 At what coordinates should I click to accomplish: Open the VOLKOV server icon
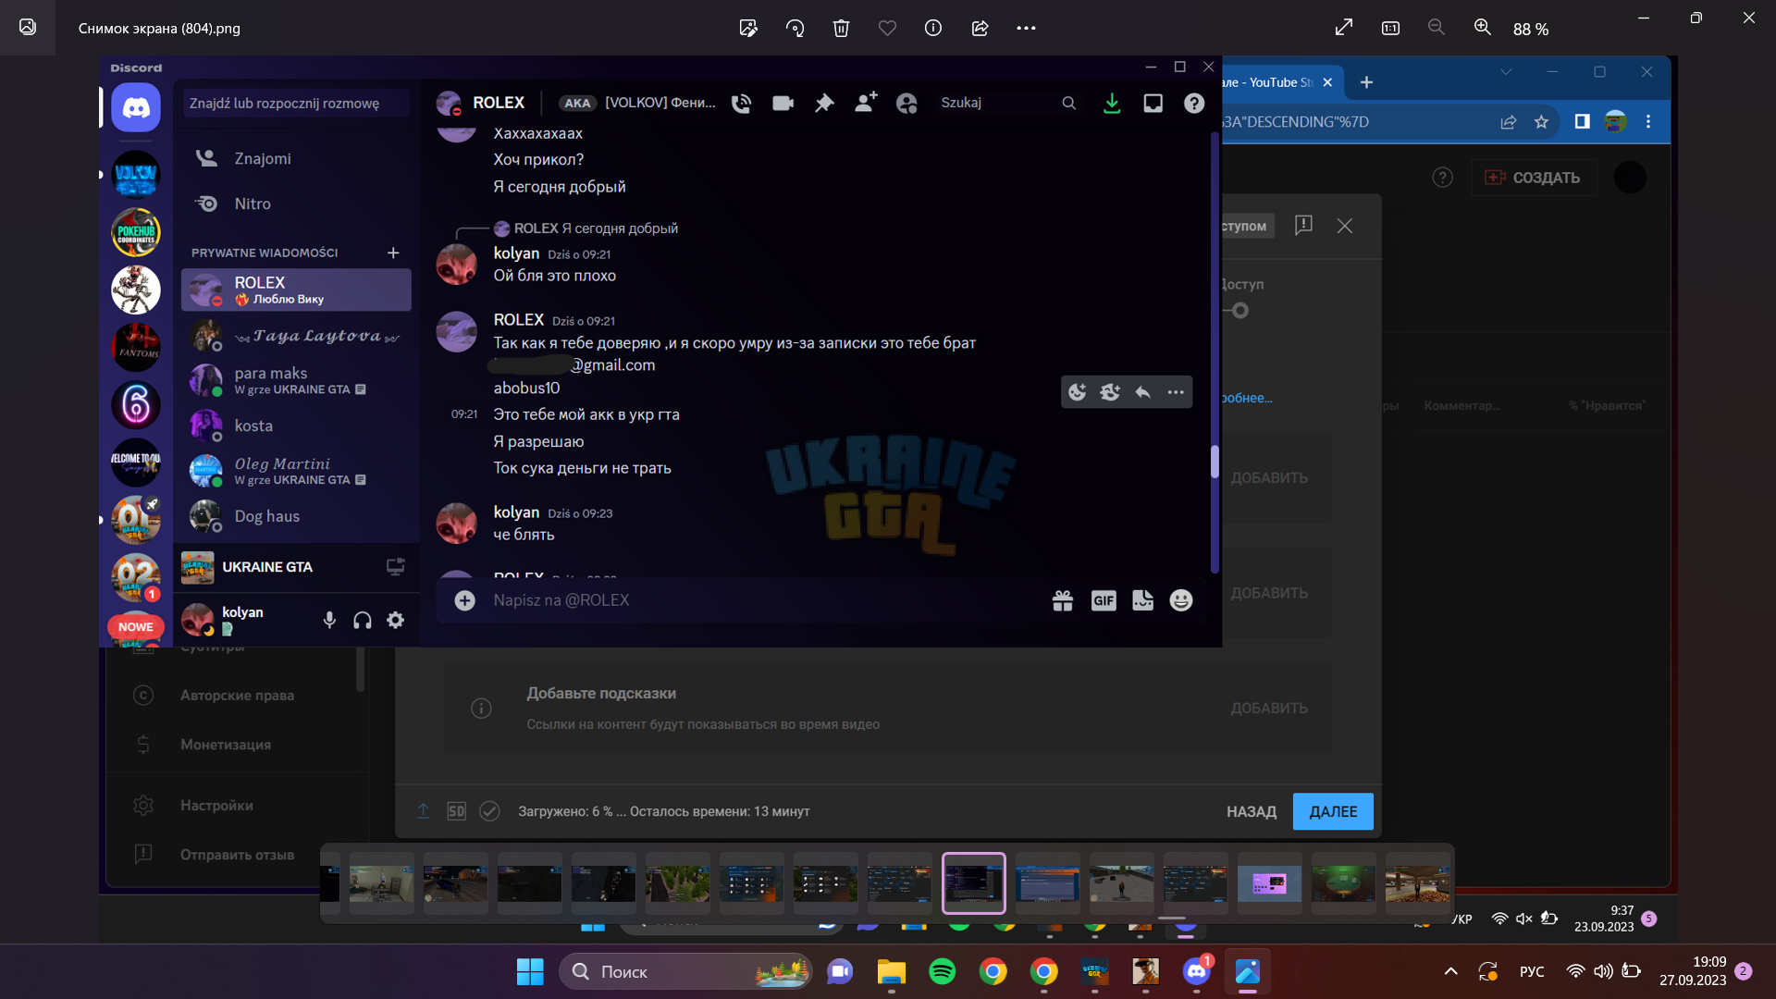136,175
